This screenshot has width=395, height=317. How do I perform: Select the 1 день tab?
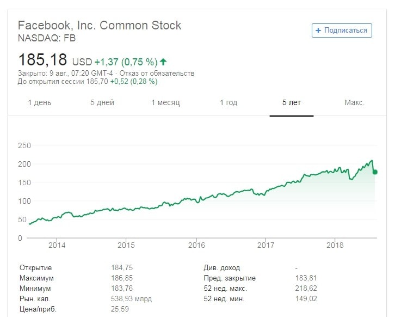point(40,102)
